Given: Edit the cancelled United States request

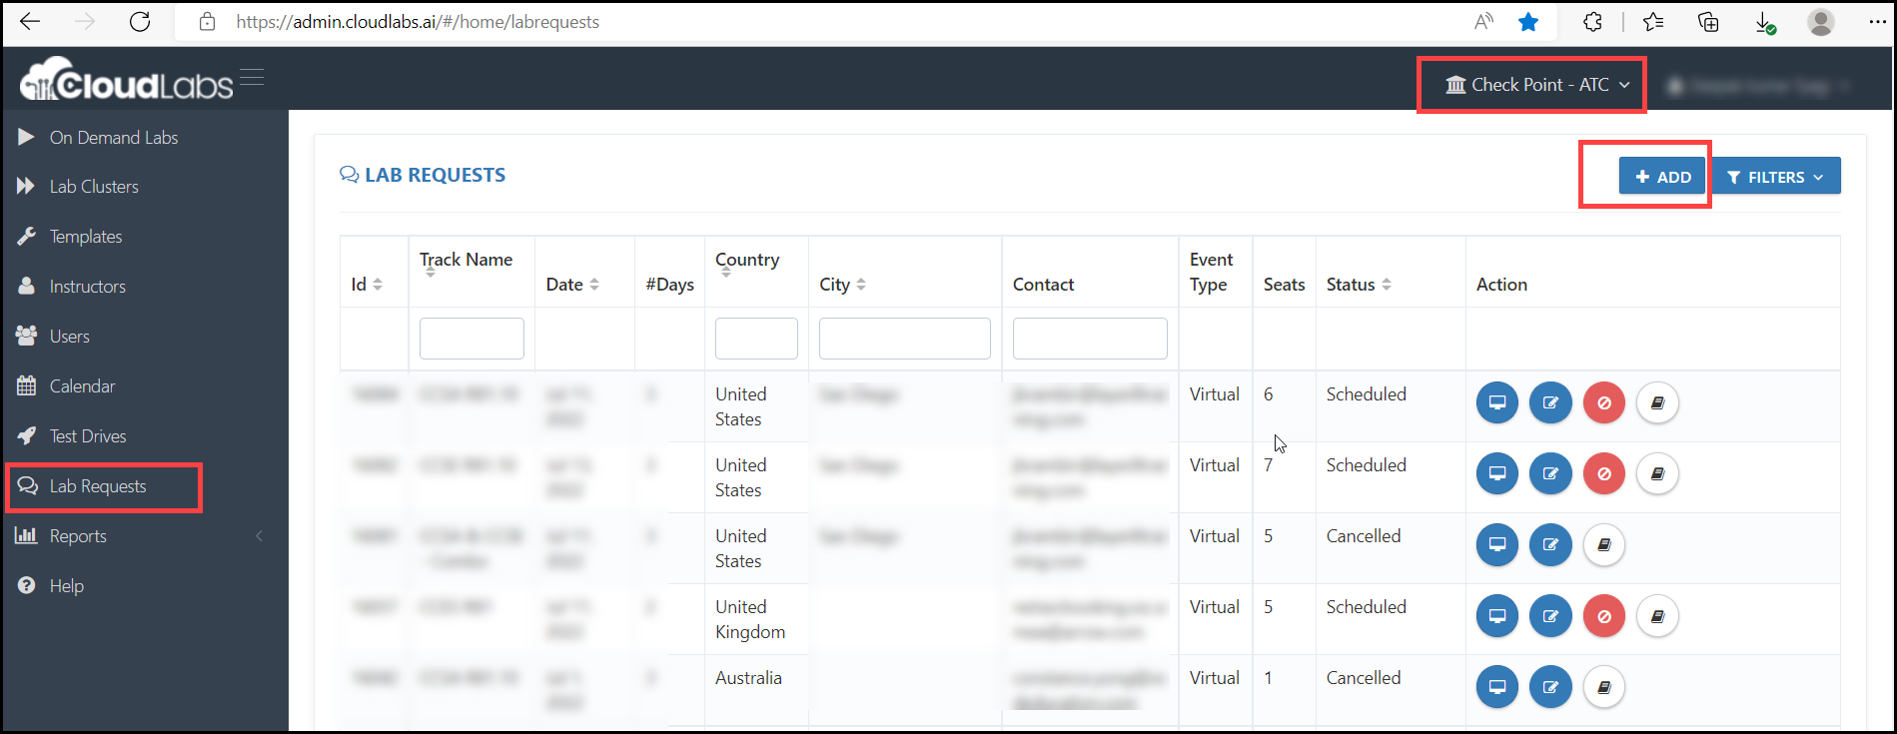Looking at the screenshot, I should tap(1550, 544).
